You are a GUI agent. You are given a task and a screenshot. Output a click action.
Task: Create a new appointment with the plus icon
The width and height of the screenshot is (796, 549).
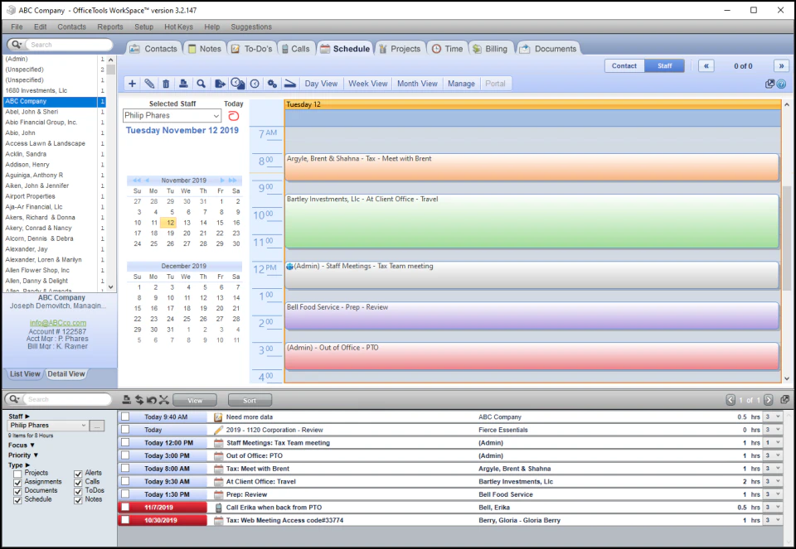coord(132,83)
